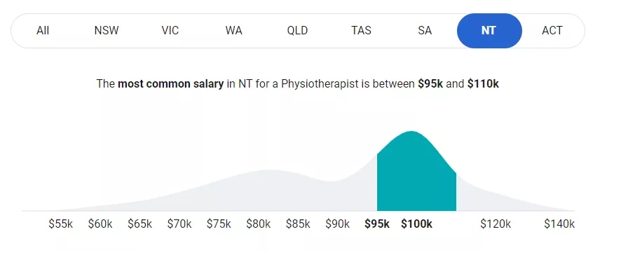Screen dimensions: 621x253
Task: View the TAS salary tab
Action: (361, 31)
